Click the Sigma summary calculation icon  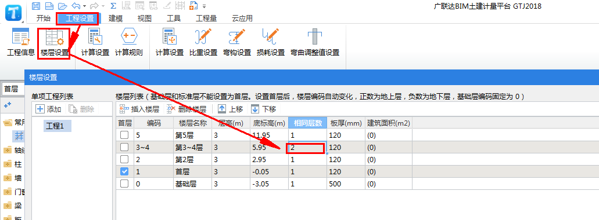tap(113, 6)
